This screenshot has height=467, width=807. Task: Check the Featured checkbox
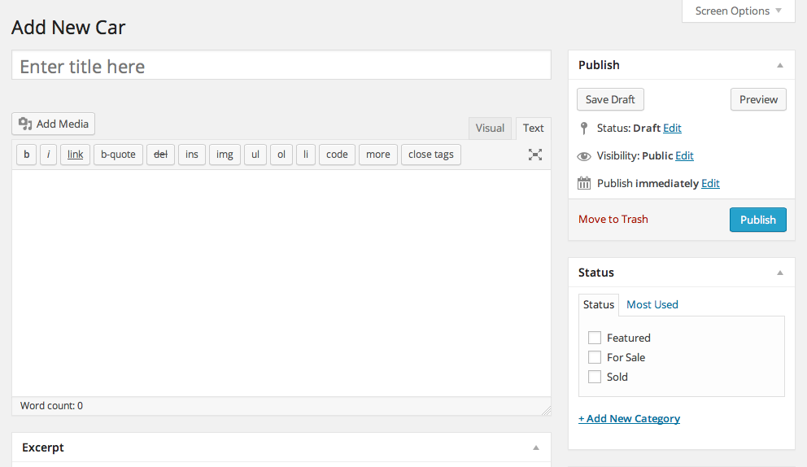click(x=595, y=338)
